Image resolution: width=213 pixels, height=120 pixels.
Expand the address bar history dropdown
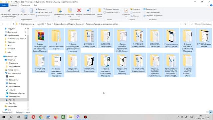[181, 24]
